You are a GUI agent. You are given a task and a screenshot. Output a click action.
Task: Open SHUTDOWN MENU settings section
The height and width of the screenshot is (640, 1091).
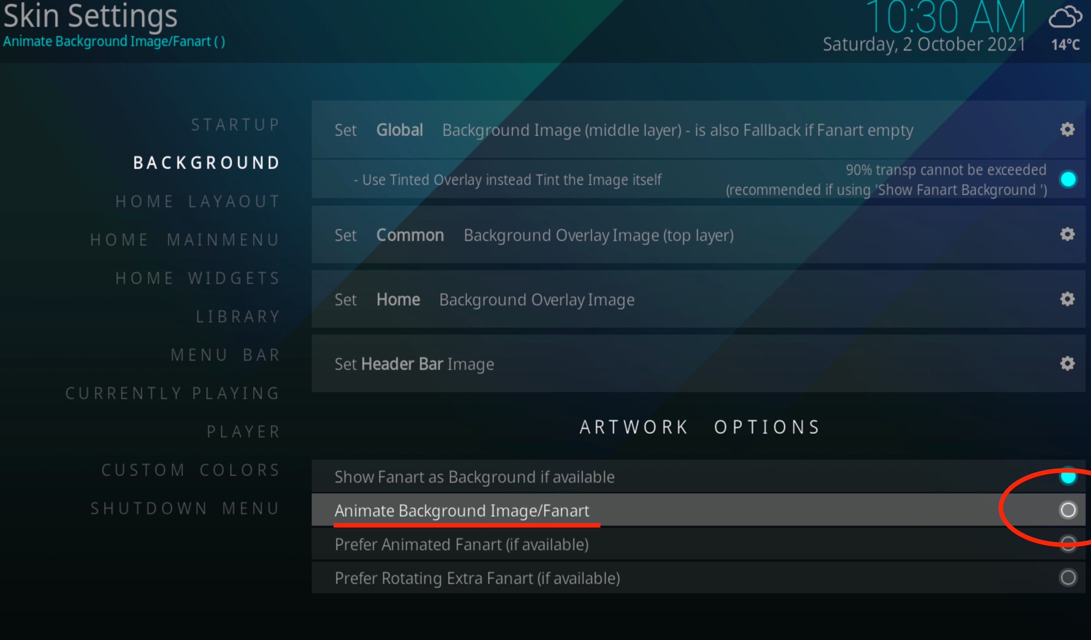point(185,508)
